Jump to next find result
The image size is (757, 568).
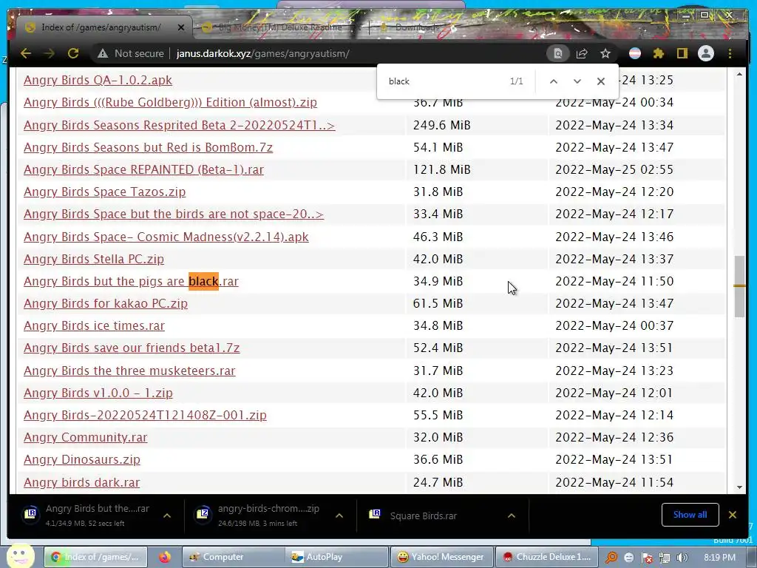point(577,81)
